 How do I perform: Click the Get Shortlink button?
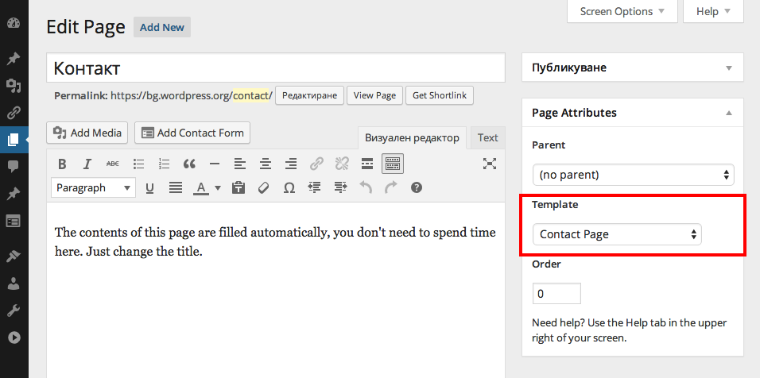click(x=440, y=95)
